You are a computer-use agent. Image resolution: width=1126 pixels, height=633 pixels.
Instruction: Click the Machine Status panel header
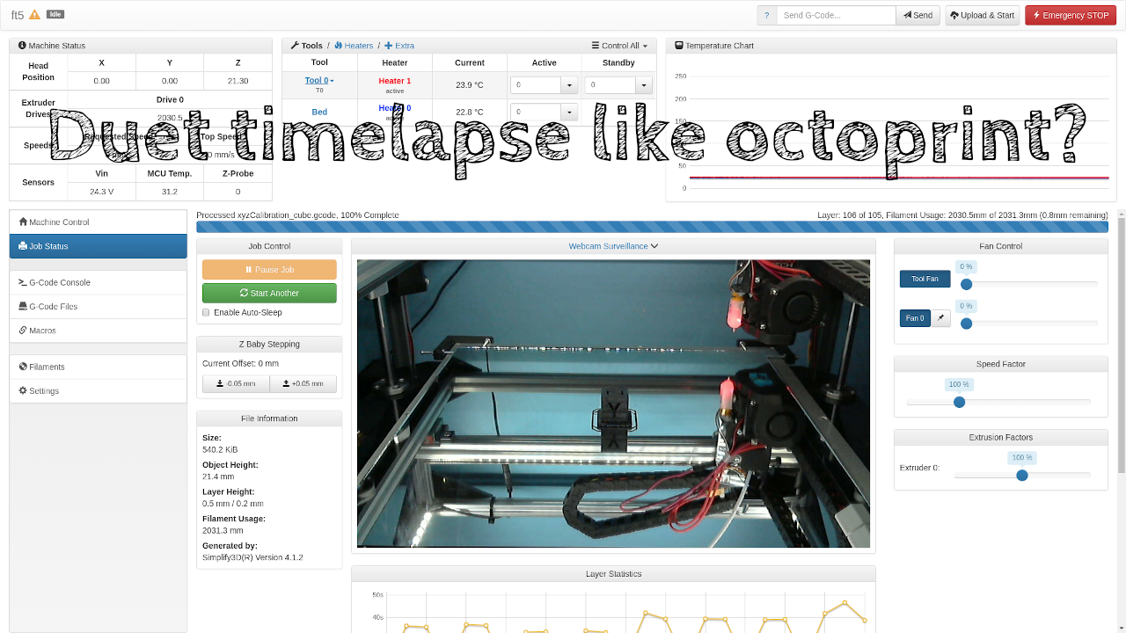click(x=141, y=46)
